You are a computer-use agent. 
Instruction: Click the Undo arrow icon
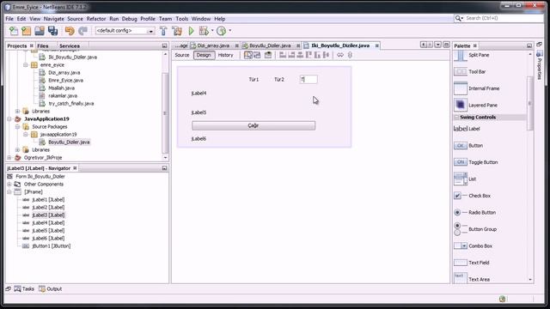pyautogui.click(x=70, y=31)
